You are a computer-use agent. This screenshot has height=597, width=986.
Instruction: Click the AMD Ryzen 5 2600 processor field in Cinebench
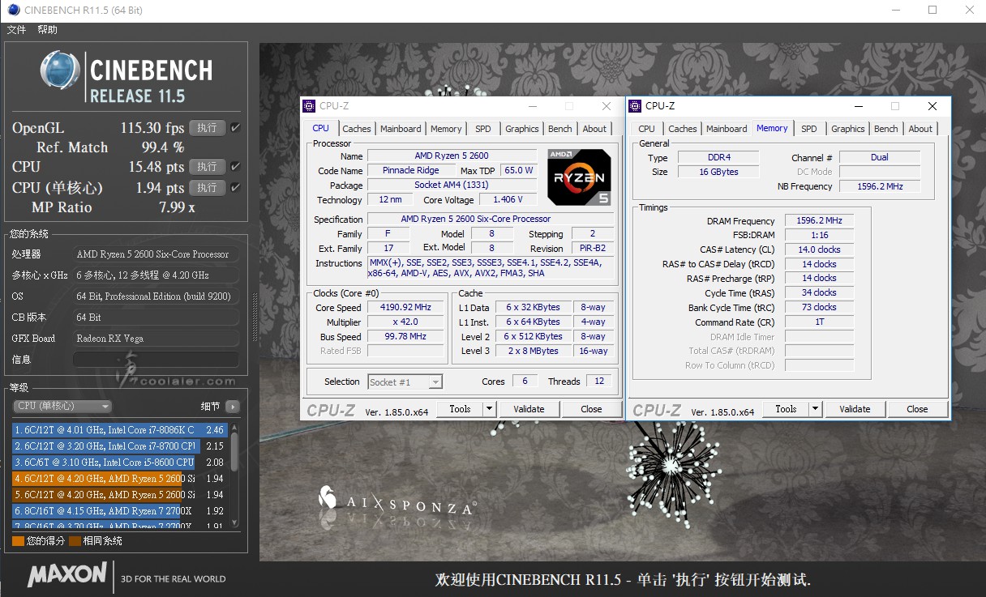click(x=156, y=254)
